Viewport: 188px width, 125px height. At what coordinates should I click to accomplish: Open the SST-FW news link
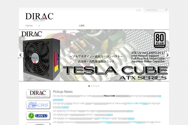[135, 122]
